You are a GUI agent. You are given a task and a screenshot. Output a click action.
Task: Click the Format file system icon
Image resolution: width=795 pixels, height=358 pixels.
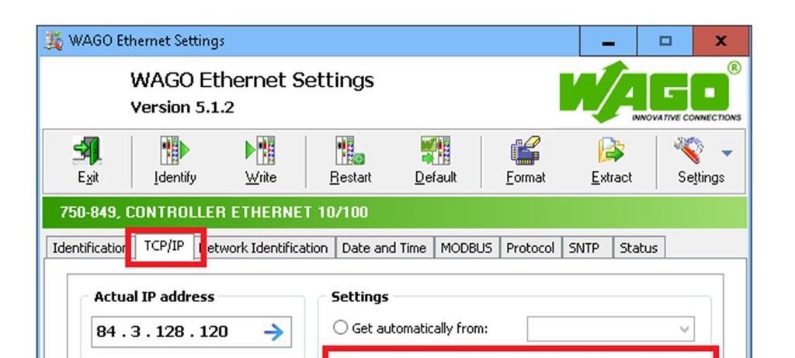point(526,151)
